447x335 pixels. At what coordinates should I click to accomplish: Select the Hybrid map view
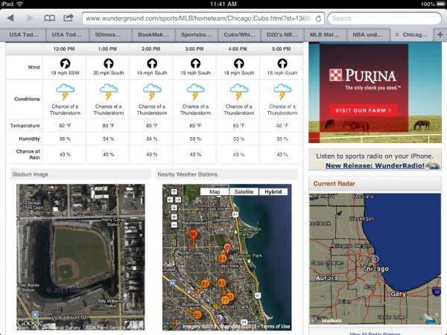point(274,191)
